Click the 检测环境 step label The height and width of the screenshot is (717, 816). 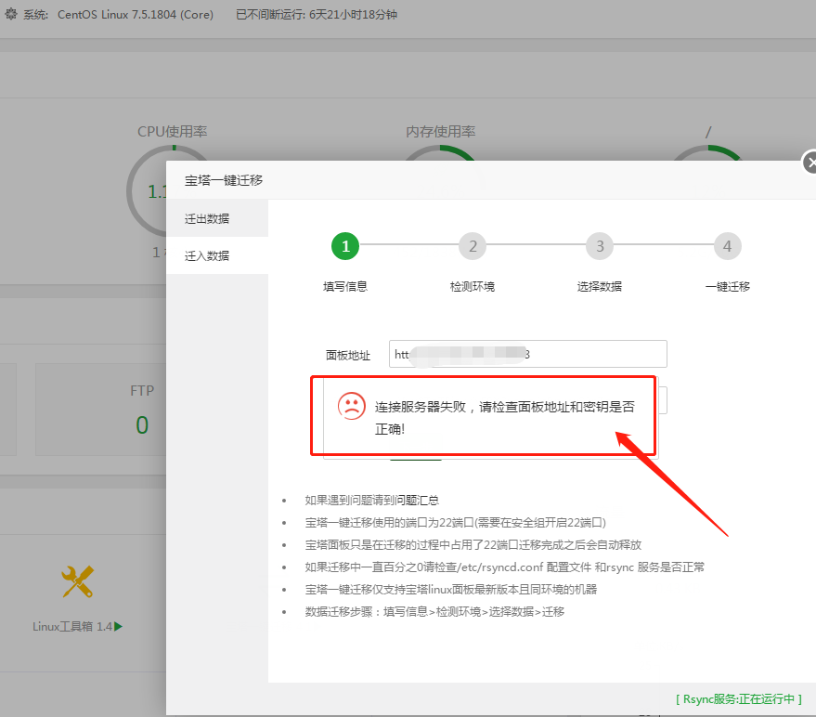click(473, 286)
